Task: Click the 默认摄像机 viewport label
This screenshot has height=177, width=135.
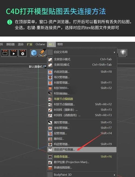Action: click(36, 67)
